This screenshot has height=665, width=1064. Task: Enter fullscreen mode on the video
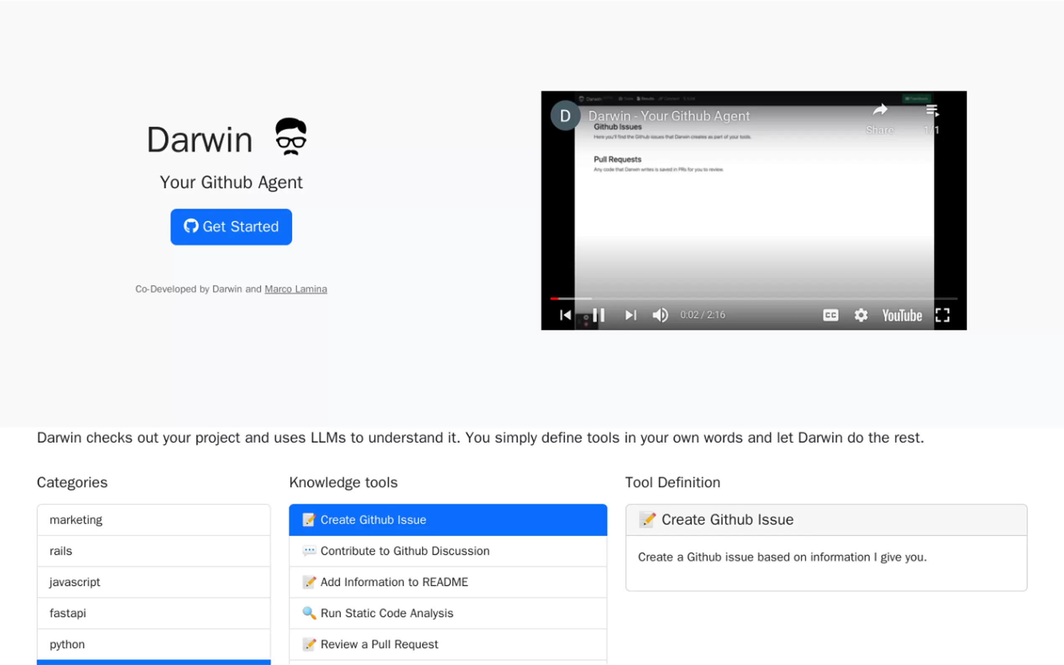tap(942, 315)
